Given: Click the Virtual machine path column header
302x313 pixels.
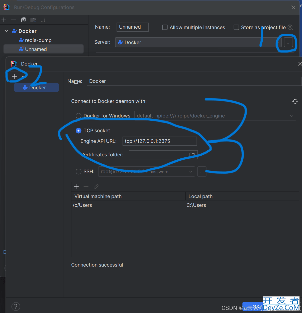Looking at the screenshot, I should [128, 196].
